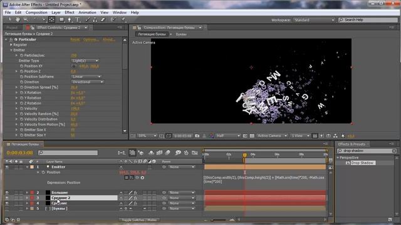Viewport: 401px width, 225px height.
Task: Click the Particular Reset link
Action: pyautogui.click(x=75, y=39)
